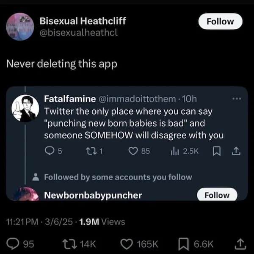The width and height of the screenshot is (254, 254).
Task: Open the three-dot menu on quoted tweet
Action: coord(236,99)
